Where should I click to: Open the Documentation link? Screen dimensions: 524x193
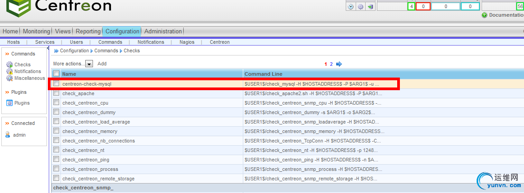pyautogui.click(x=506, y=15)
